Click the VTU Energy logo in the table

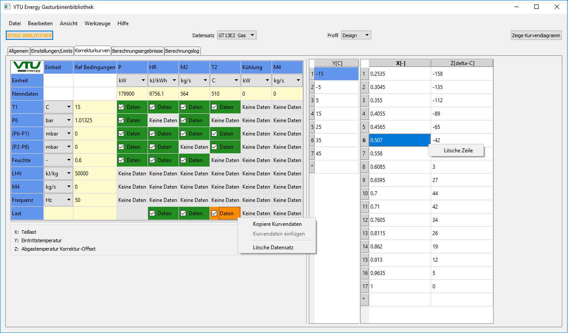pos(27,67)
